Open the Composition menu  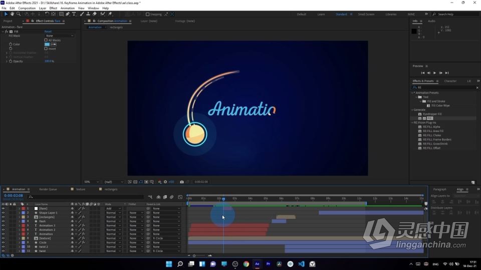[27, 8]
